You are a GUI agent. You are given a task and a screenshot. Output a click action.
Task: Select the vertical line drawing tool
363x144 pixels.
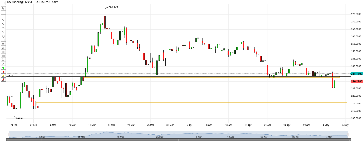(3, 16)
